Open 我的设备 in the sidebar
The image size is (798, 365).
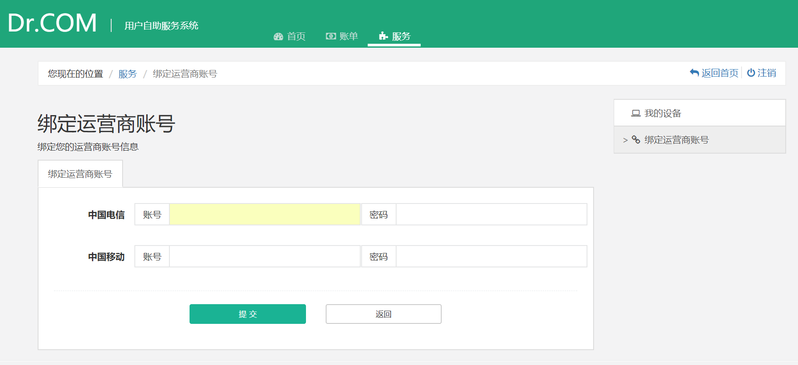(x=663, y=113)
